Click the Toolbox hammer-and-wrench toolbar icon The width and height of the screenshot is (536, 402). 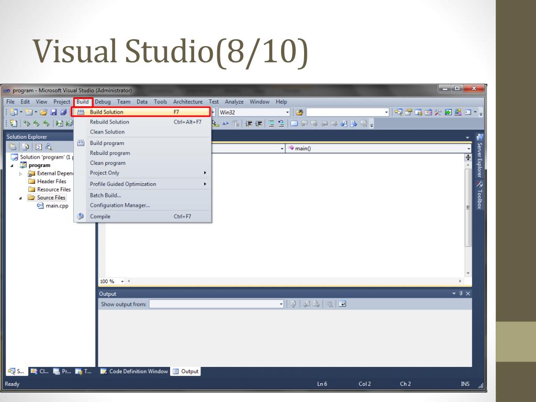point(438,112)
